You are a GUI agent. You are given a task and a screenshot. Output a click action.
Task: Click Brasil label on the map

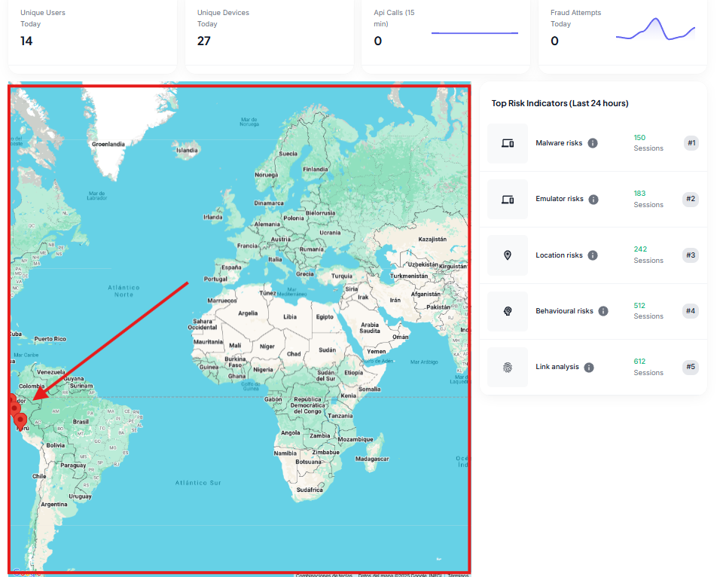click(x=81, y=422)
